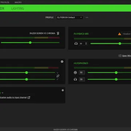Click the Open Windows sound settings link
The image size is (131, 131).
127,56
